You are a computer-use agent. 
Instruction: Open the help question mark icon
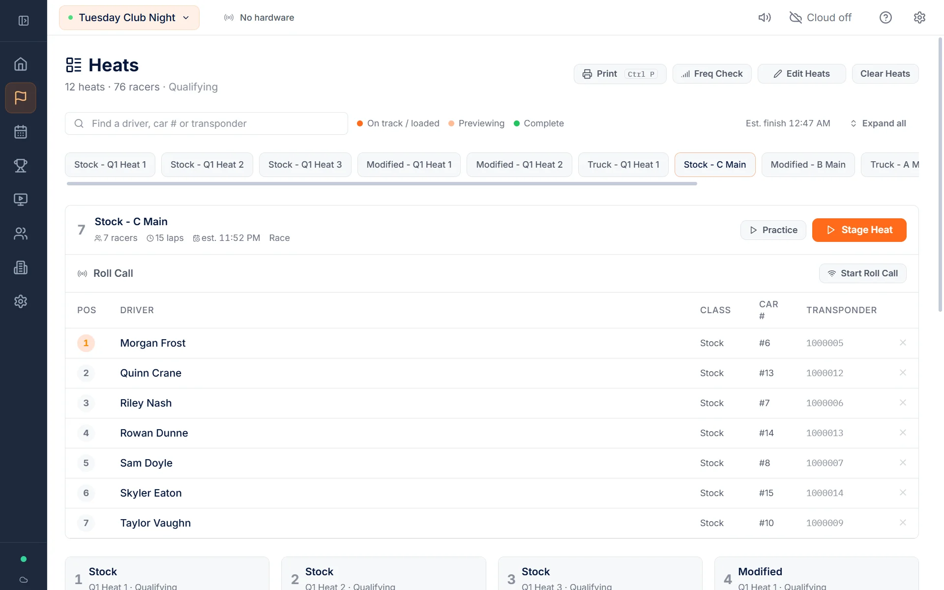pyautogui.click(x=885, y=18)
